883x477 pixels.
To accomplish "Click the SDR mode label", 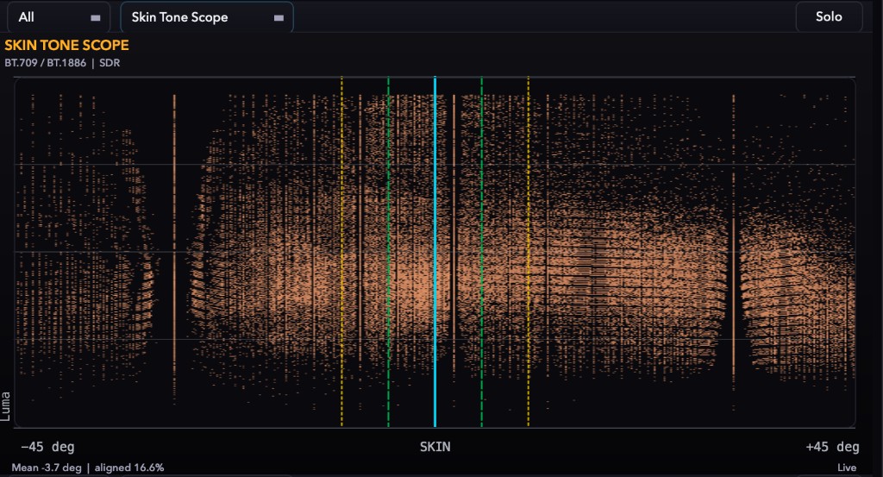I will point(110,62).
